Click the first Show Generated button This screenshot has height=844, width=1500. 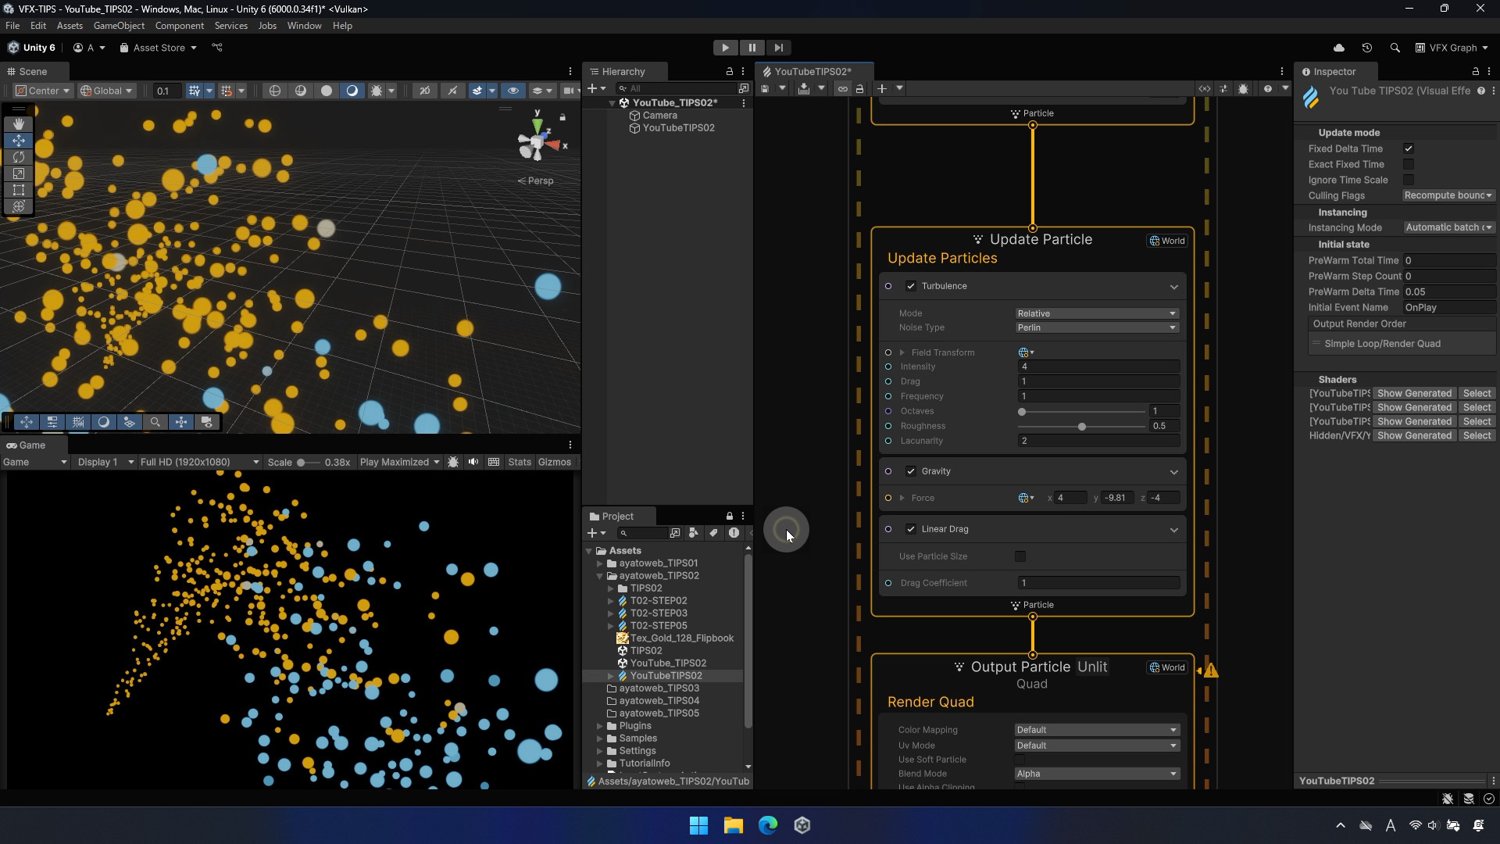click(x=1414, y=393)
